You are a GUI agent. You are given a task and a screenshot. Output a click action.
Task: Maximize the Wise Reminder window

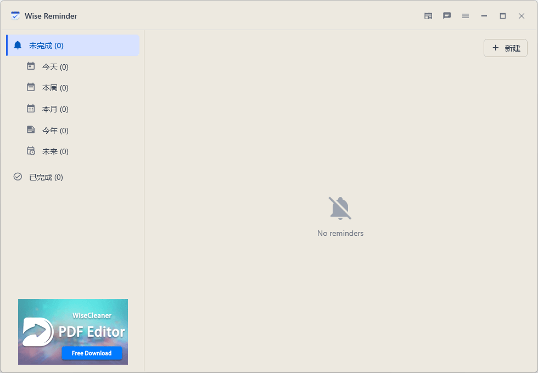point(503,16)
